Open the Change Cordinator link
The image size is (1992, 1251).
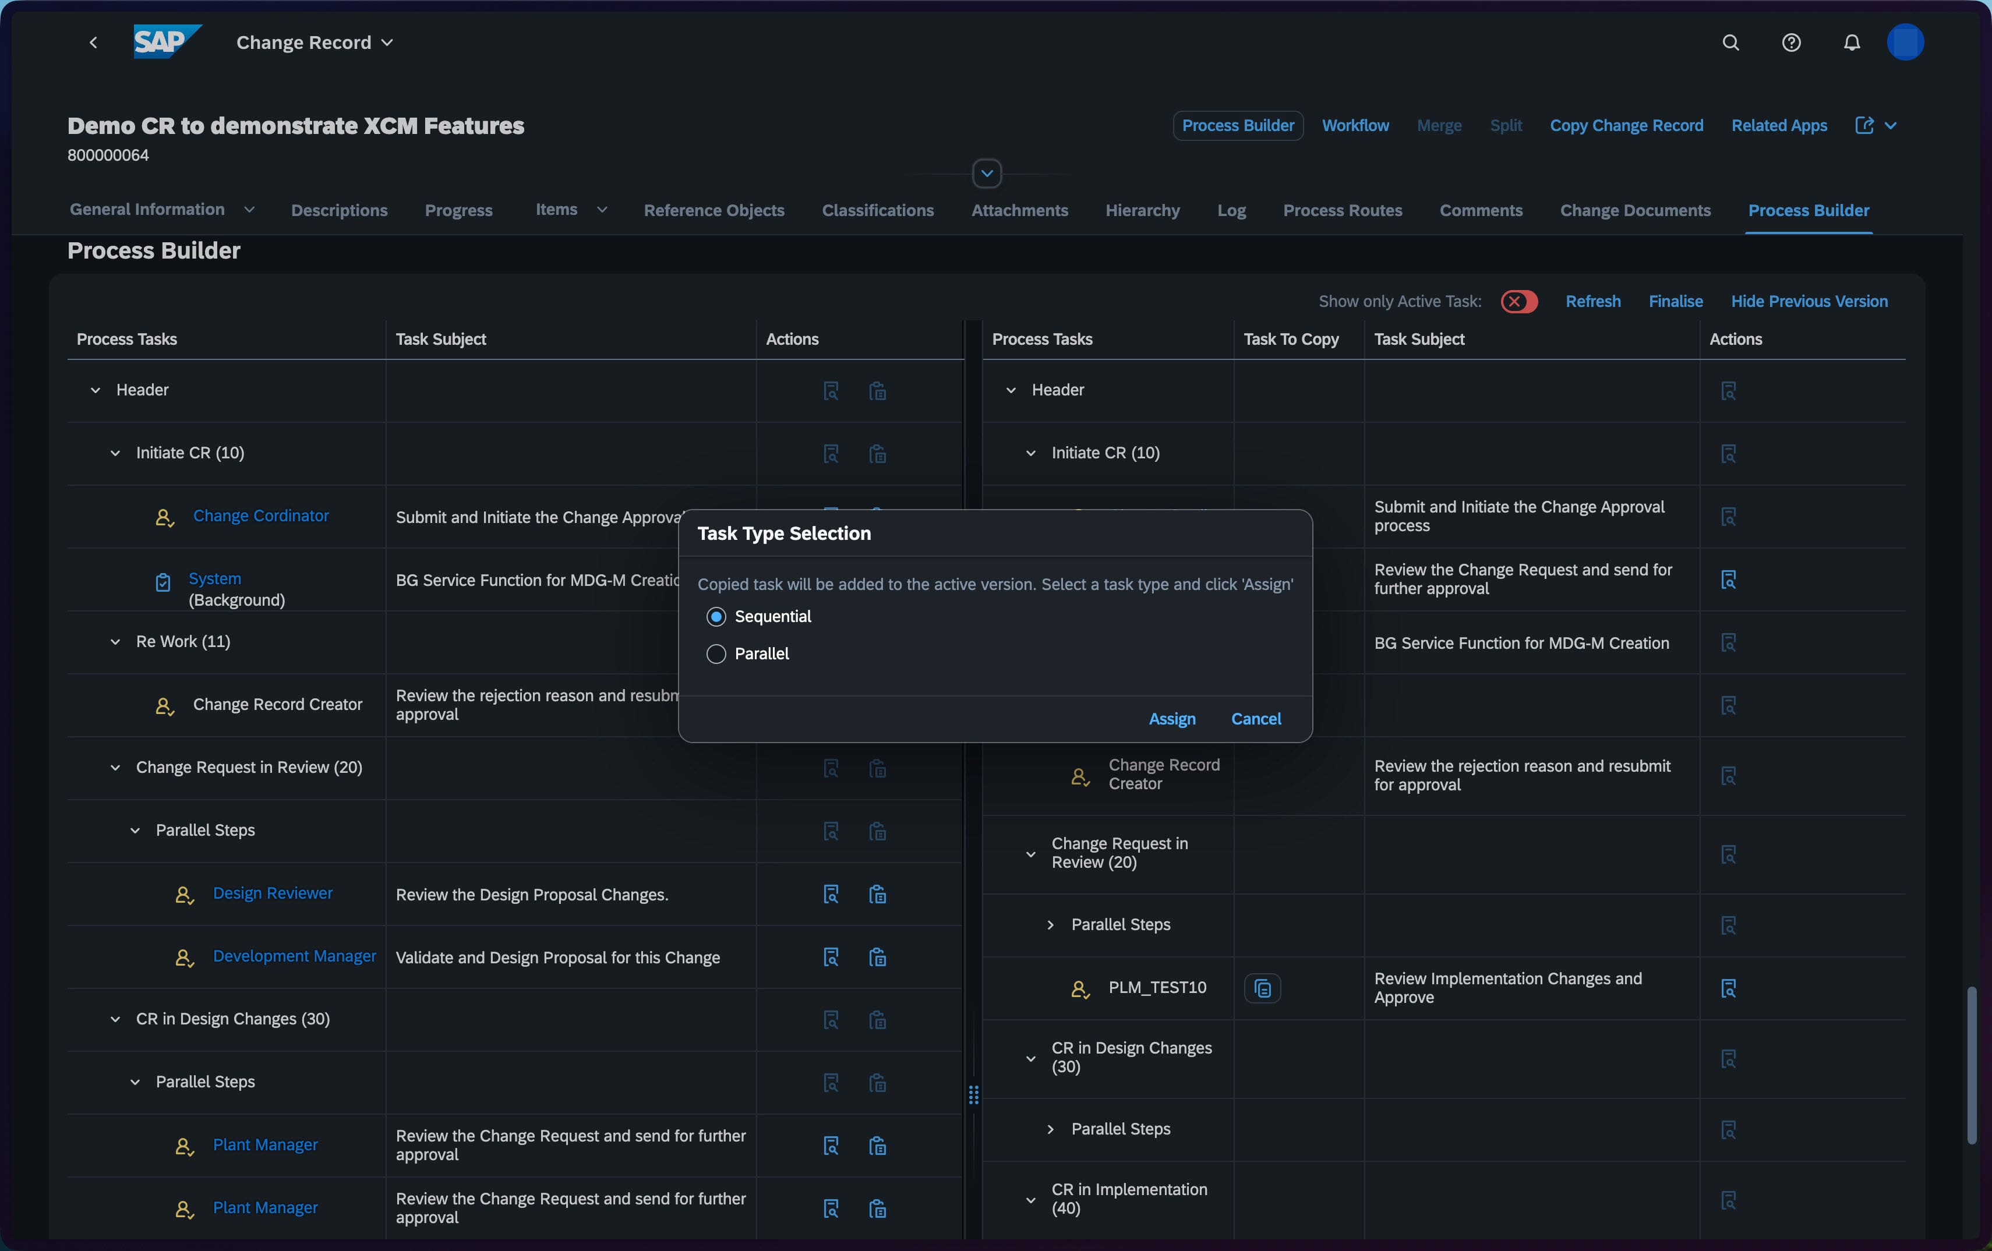coord(260,515)
